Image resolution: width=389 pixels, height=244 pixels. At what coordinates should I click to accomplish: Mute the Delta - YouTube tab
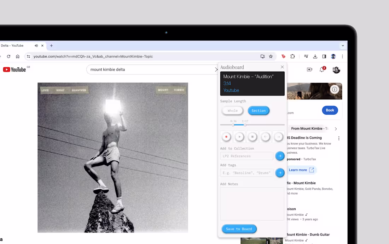click(36, 45)
